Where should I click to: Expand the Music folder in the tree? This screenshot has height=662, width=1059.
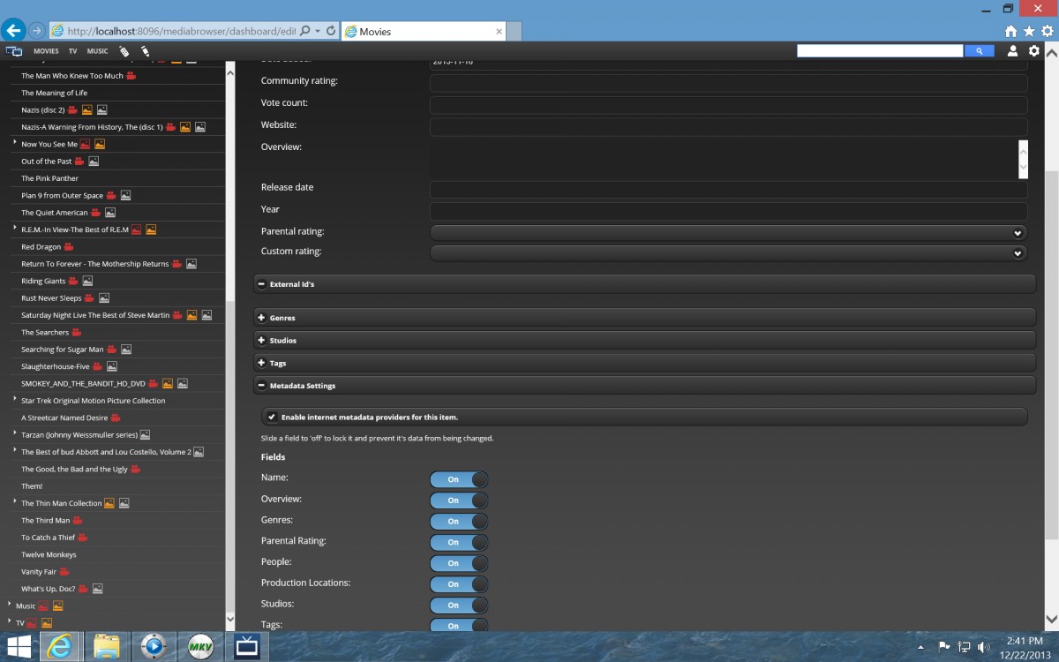[10, 605]
